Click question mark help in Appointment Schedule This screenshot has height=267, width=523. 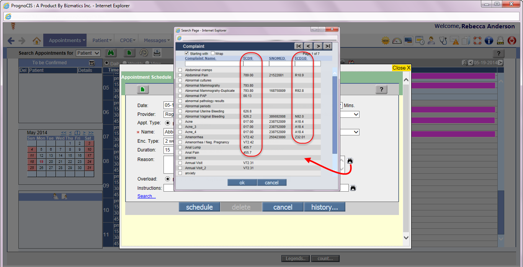coord(381,90)
